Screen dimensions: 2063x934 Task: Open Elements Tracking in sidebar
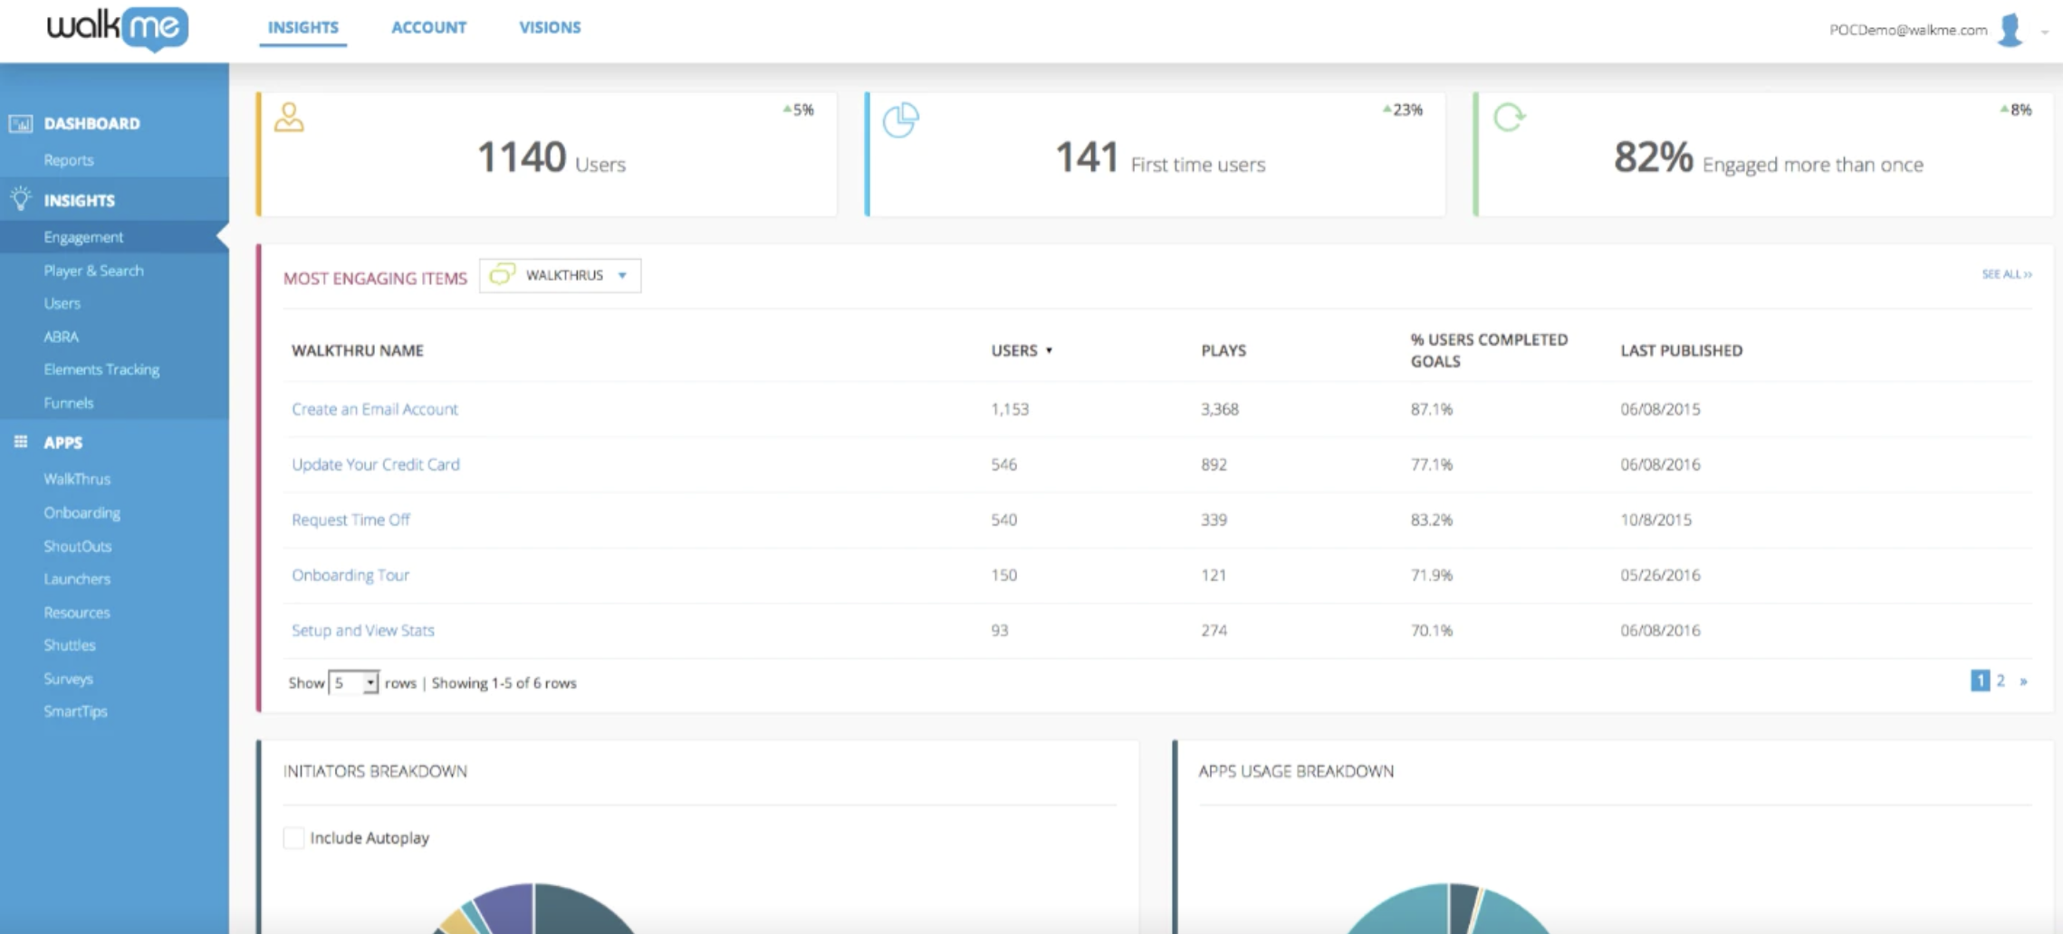[x=101, y=369]
